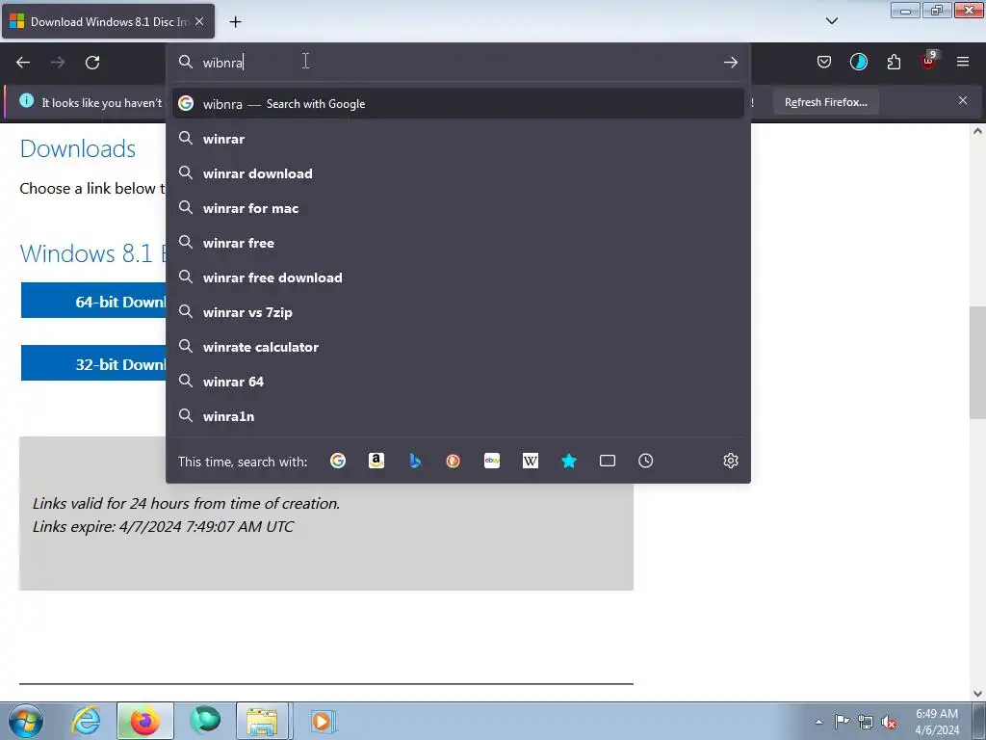This screenshot has height=740, width=986.
Task: Pick the 'winra1n' suggestion
Action: (x=457, y=416)
